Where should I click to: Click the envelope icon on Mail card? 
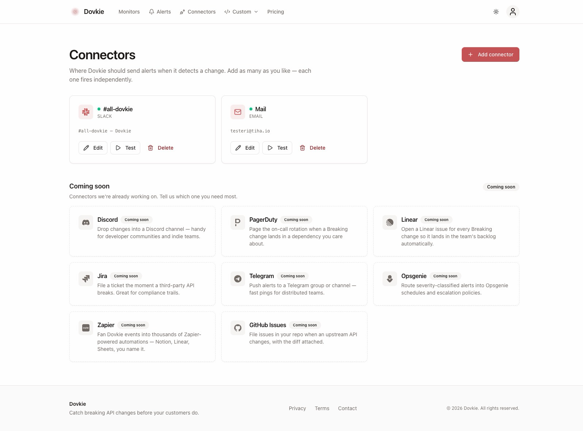coord(238,112)
